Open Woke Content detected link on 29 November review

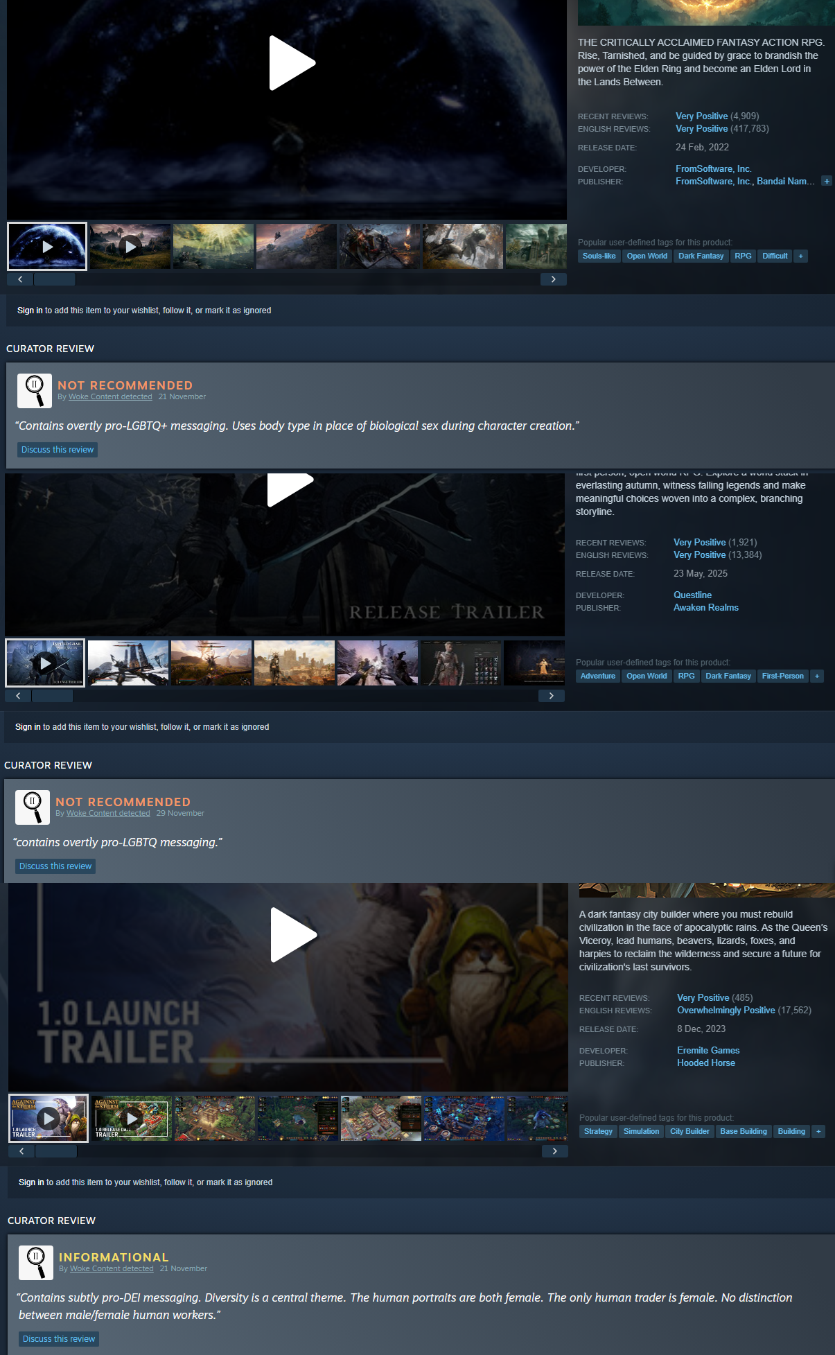[x=108, y=813]
